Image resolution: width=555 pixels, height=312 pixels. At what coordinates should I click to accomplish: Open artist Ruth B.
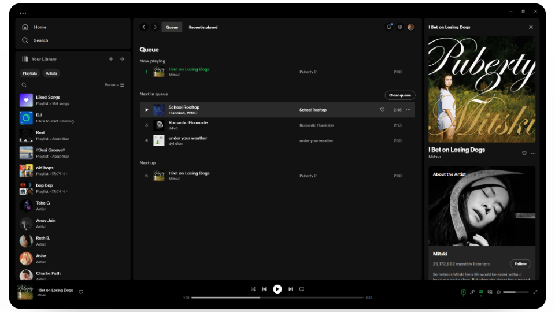(73, 241)
